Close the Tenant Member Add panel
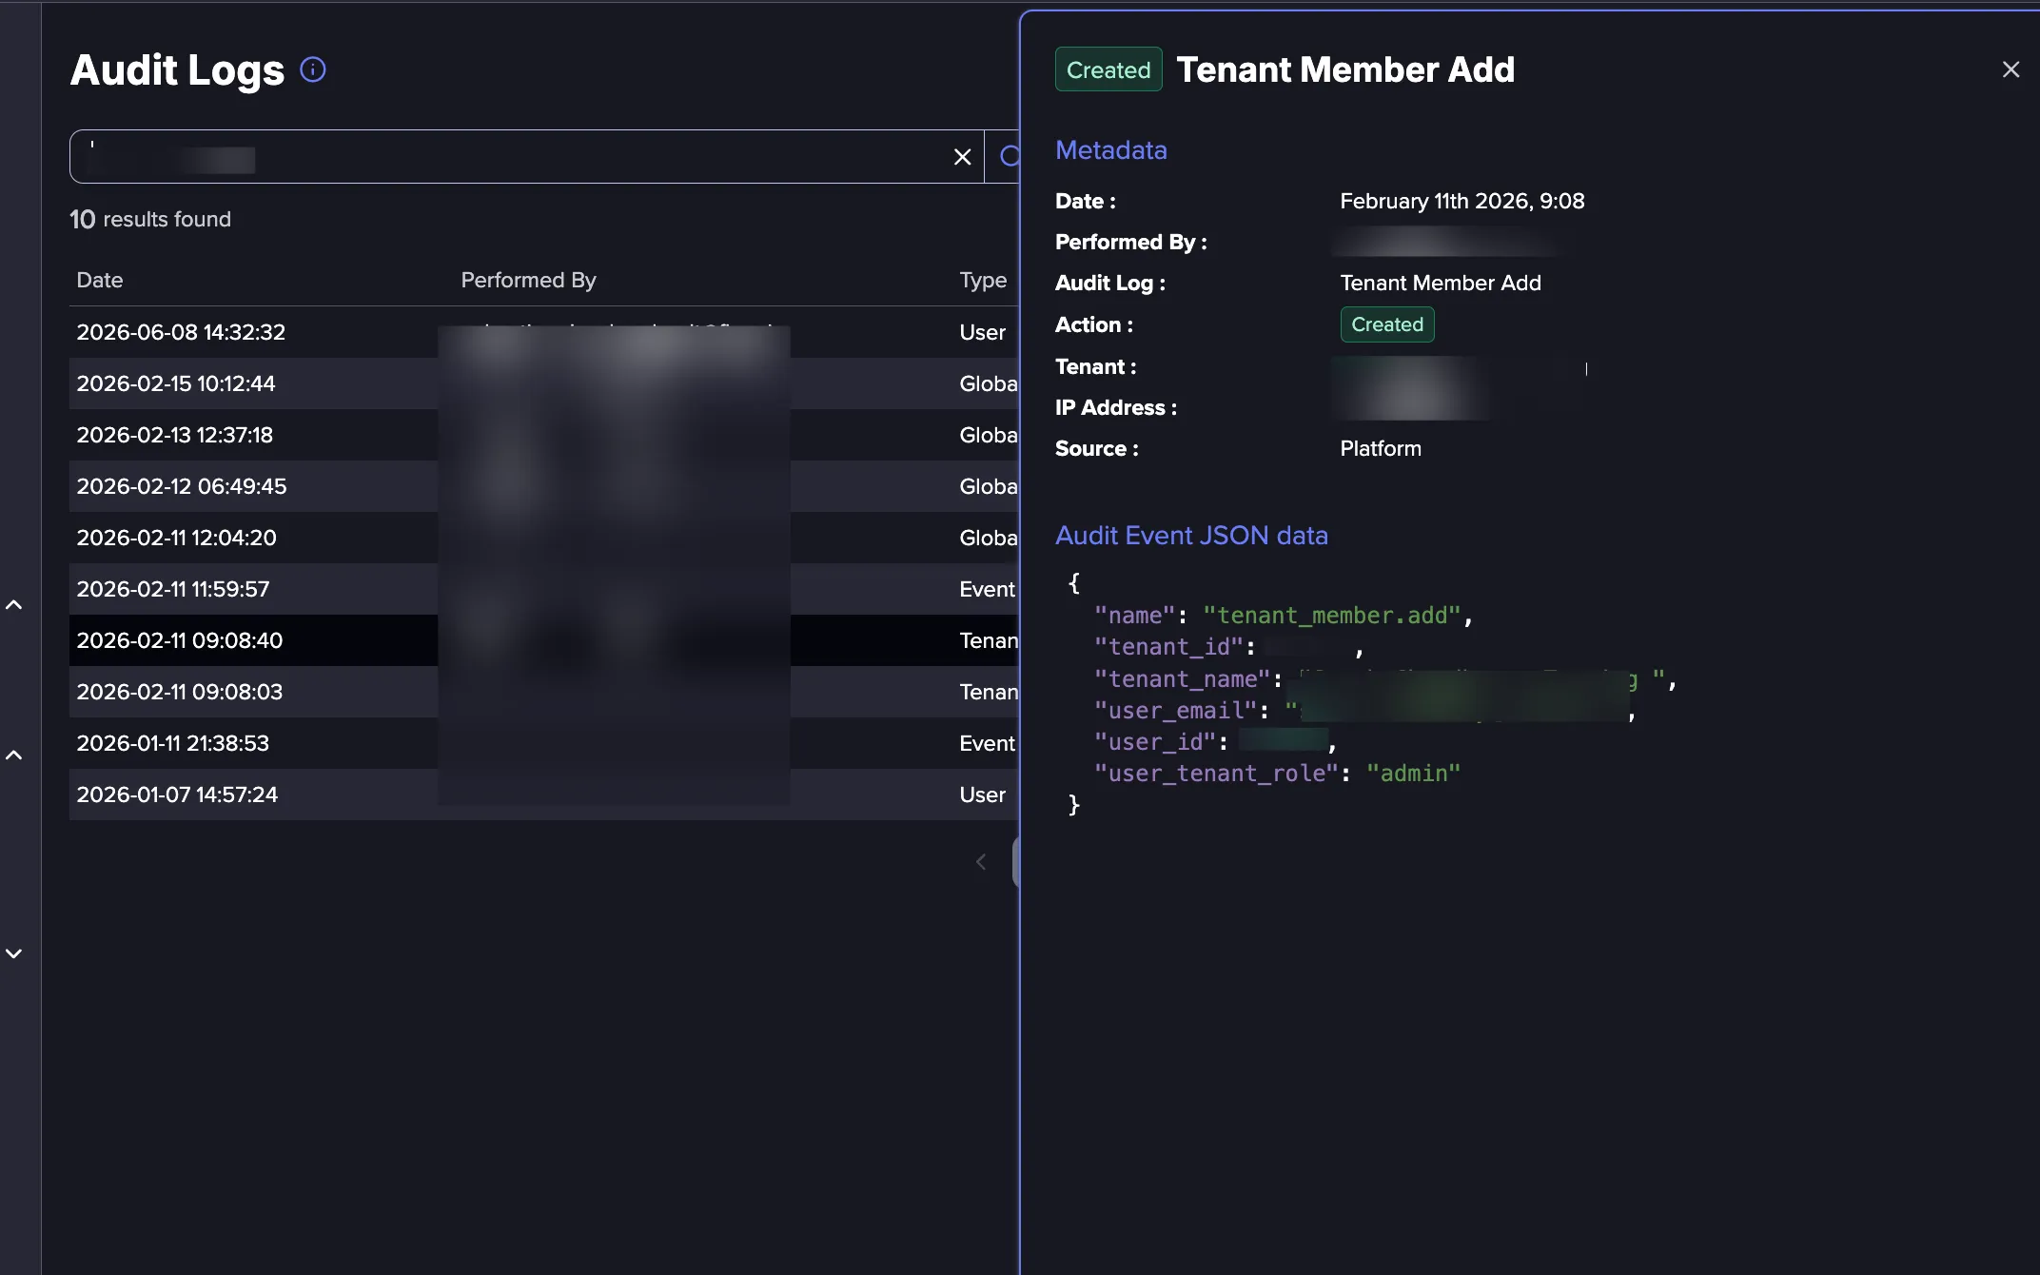 pos(2011,69)
